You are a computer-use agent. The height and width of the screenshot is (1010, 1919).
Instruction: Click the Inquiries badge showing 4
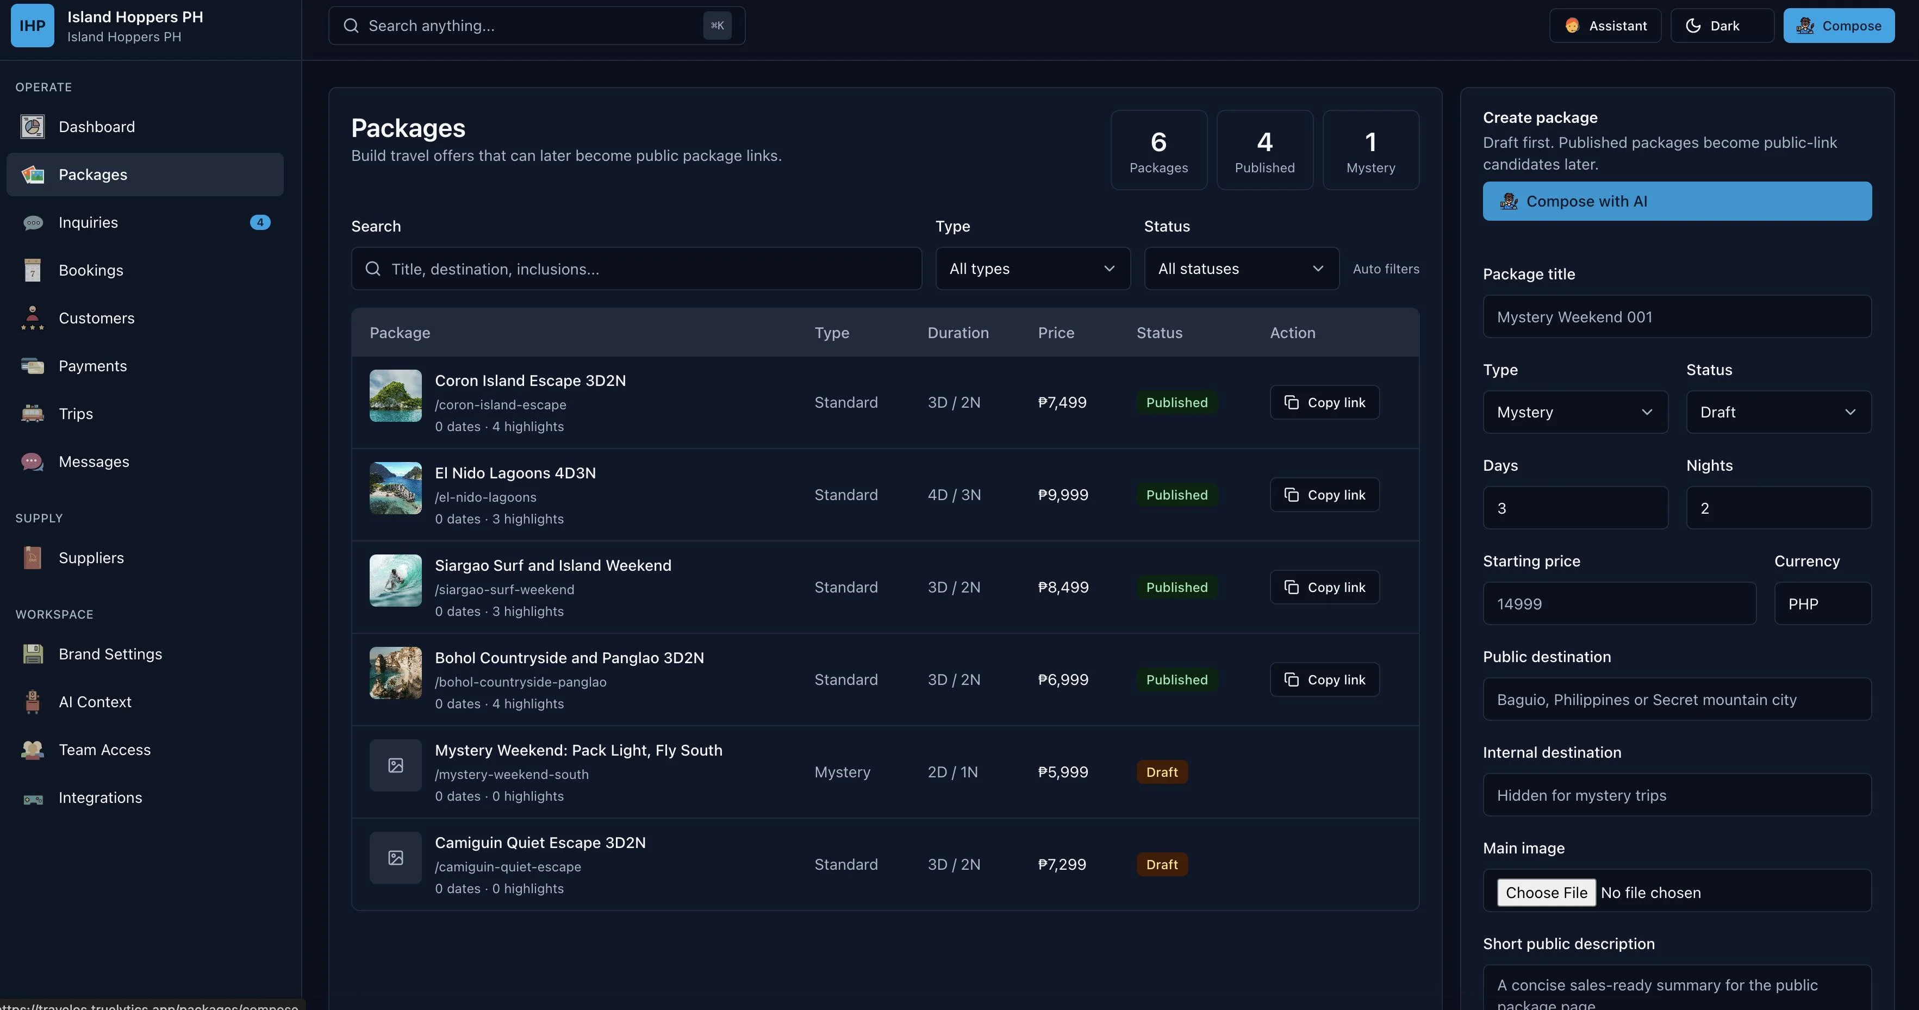[260, 222]
